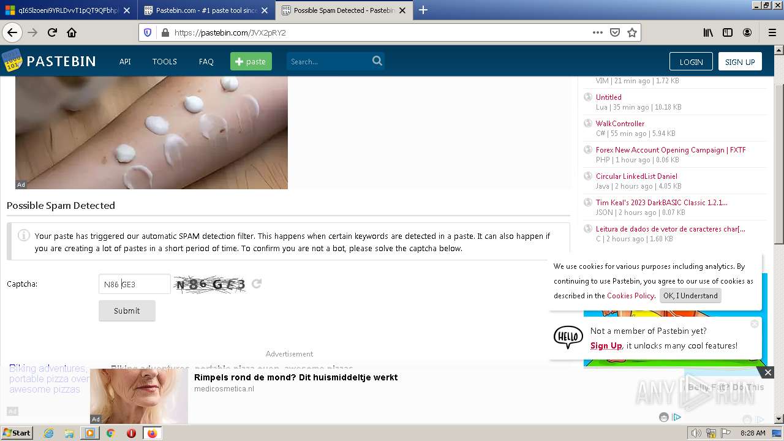
Task: Open Forex New Account Opening Campaign paste
Action: pos(671,149)
